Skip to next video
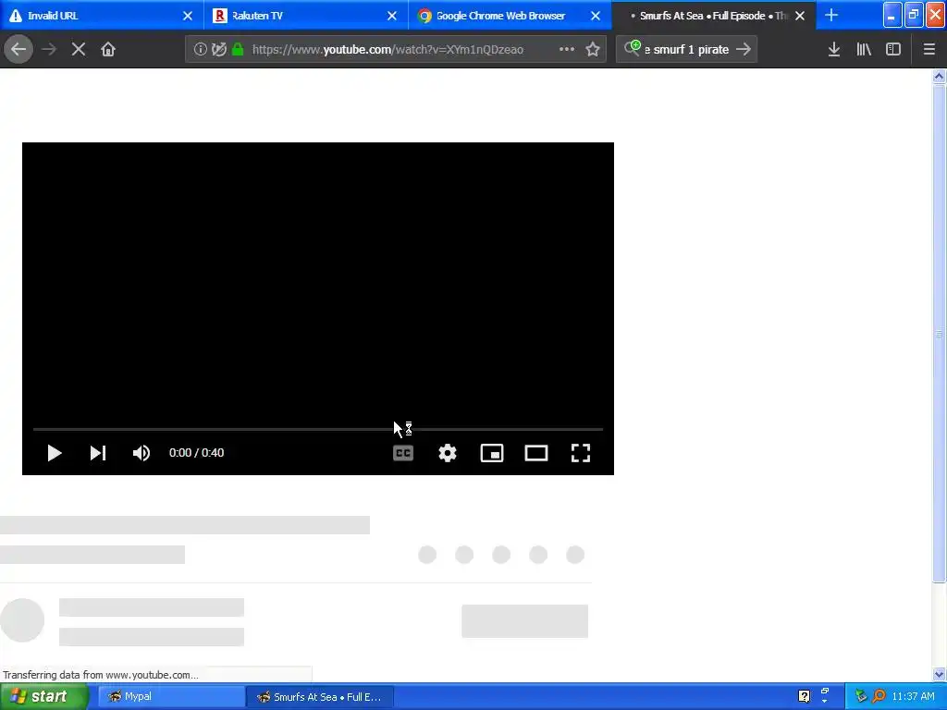 [x=98, y=453]
